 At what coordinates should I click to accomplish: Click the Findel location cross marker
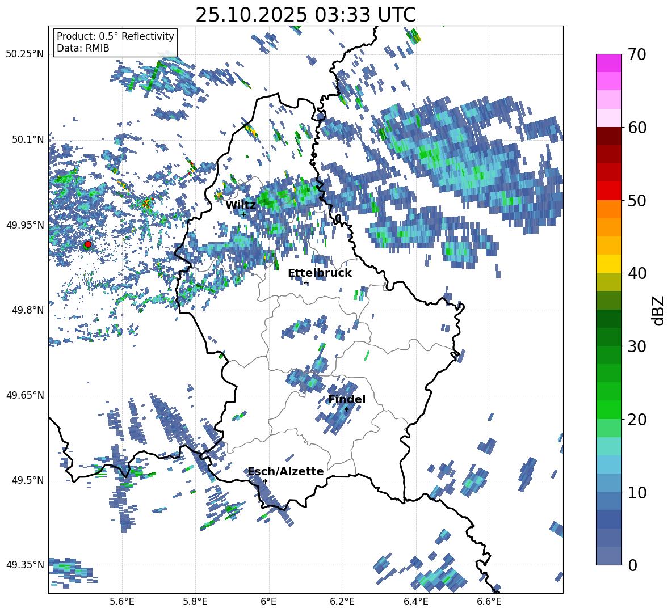tap(346, 409)
